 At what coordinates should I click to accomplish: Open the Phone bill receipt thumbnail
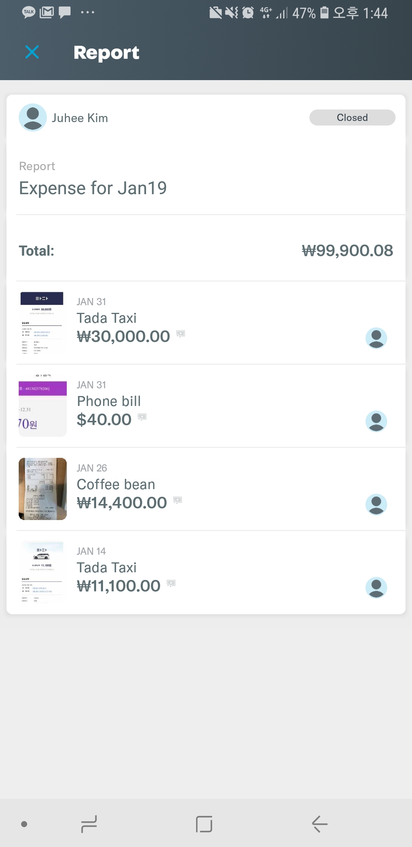[43, 406]
